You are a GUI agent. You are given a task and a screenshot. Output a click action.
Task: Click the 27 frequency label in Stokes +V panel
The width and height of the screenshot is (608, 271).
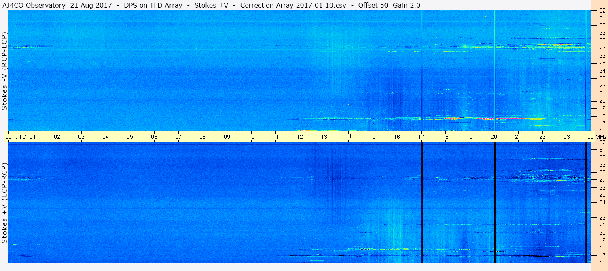coord(602,180)
